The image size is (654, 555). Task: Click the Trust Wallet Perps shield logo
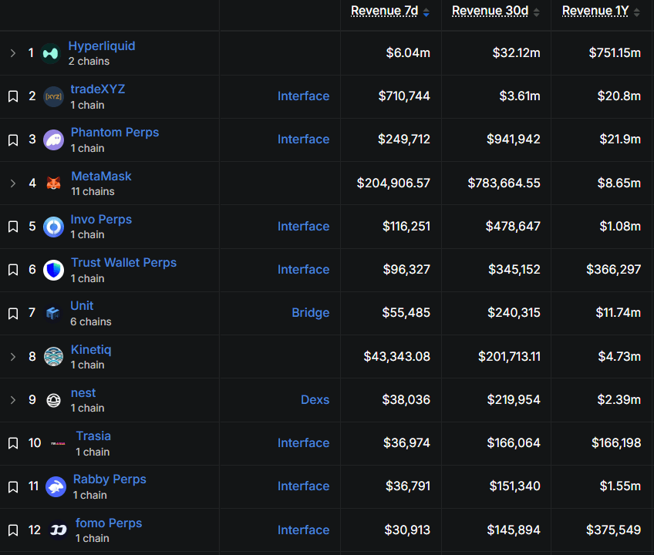pos(54,271)
